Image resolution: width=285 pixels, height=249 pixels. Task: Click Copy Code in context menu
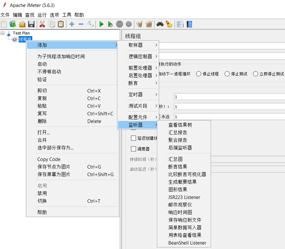(x=73, y=159)
